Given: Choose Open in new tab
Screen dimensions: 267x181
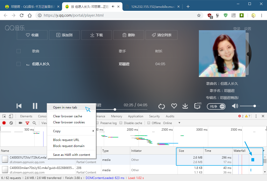Looking at the screenshot, I should (x=71, y=107).
